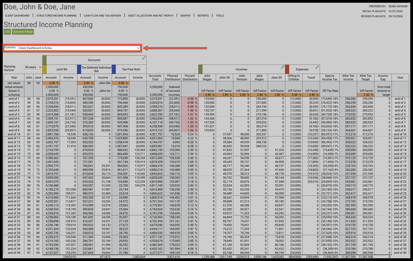Click the 1,259,588 John Wages total
The height and width of the screenshot is (261, 413).
208,257
